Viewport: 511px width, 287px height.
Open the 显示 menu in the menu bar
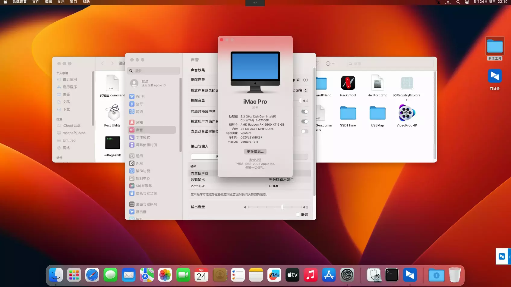pyautogui.click(x=61, y=2)
